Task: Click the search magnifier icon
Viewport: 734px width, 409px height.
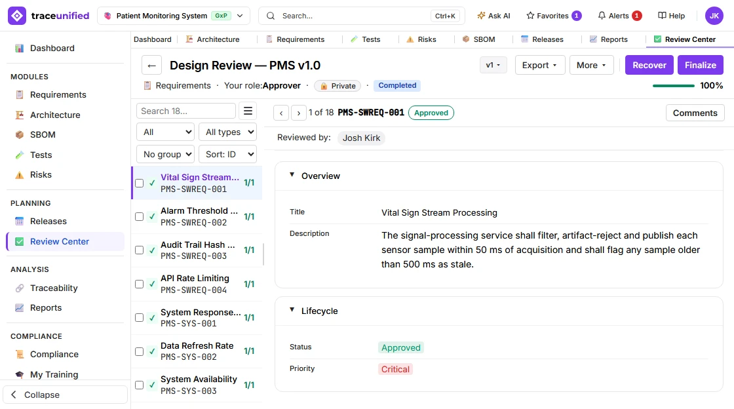Action: point(271,16)
